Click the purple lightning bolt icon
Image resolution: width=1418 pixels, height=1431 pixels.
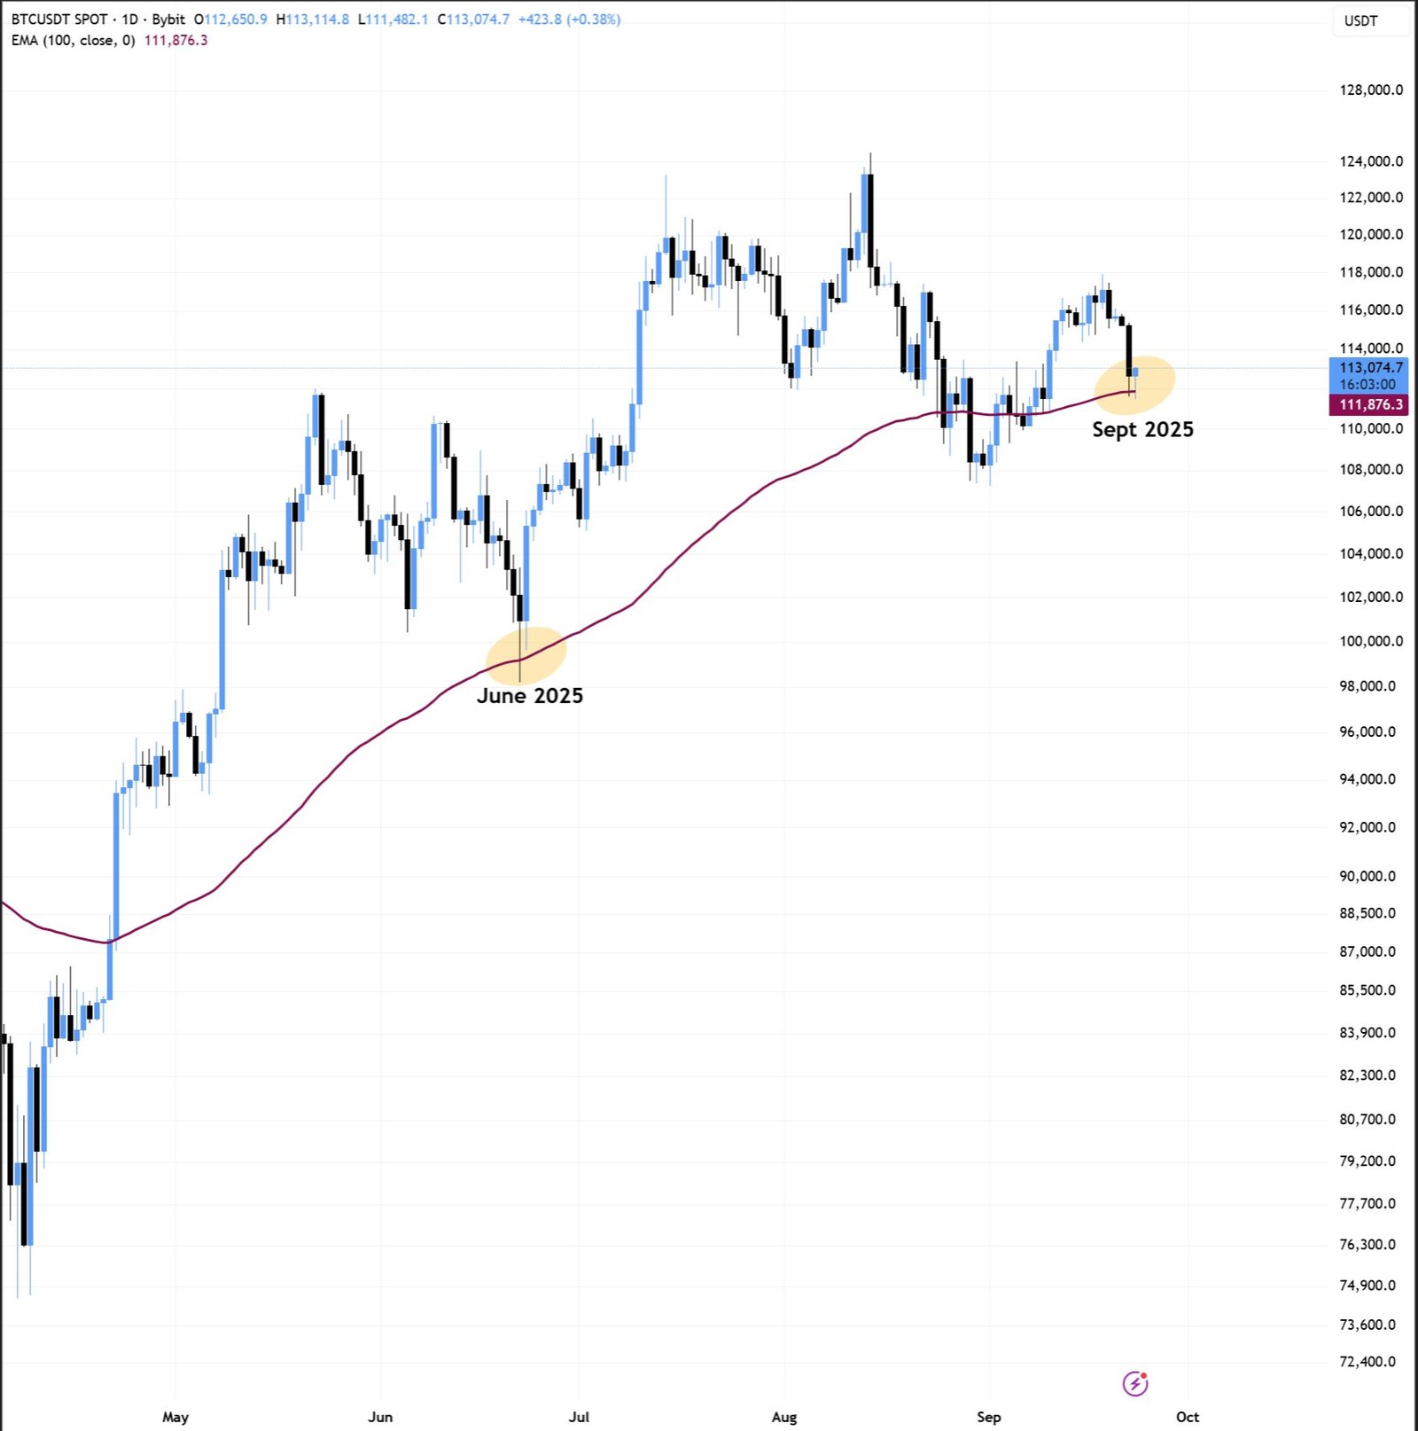[x=1135, y=1383]
